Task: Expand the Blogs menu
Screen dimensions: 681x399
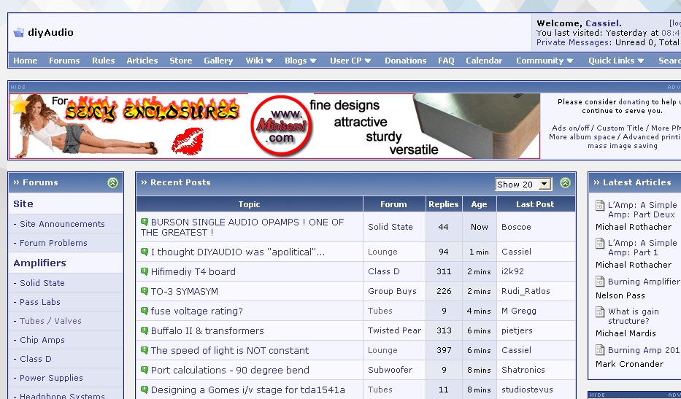Action: tap(301, 61)
